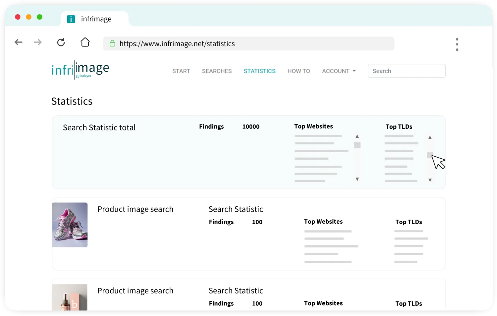Select the infrimage tab favicon
This screenshot has height=316, width=497.
pyautogui.click(x=71, y=19)
